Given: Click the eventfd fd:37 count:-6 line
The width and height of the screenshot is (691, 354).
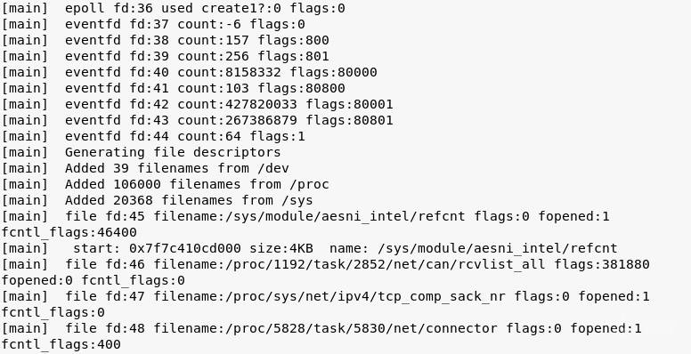Looking at the screenshot, I should click(153, 24).
